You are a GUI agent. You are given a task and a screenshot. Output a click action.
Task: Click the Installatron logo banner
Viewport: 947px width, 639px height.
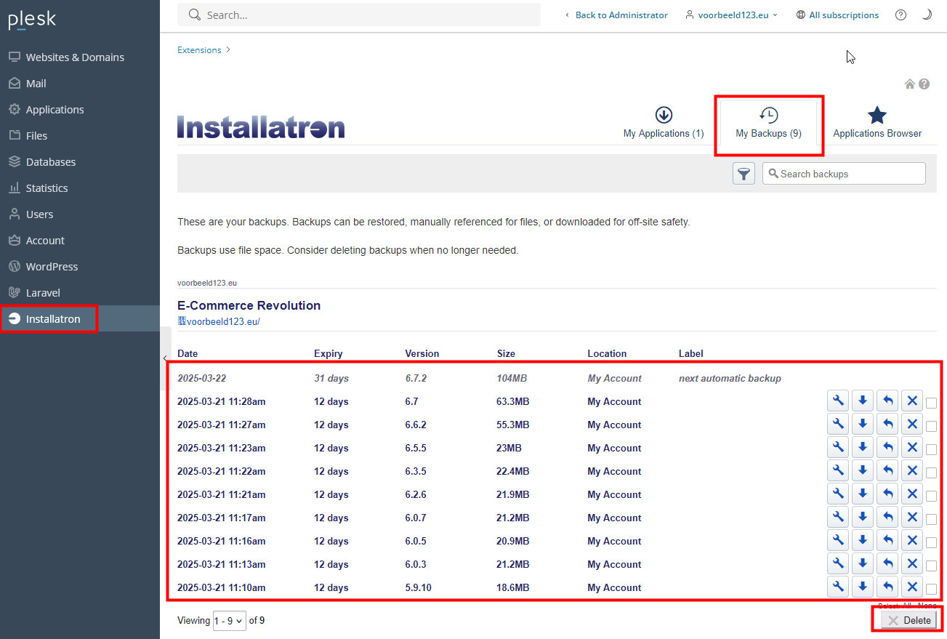coord(261,126)
